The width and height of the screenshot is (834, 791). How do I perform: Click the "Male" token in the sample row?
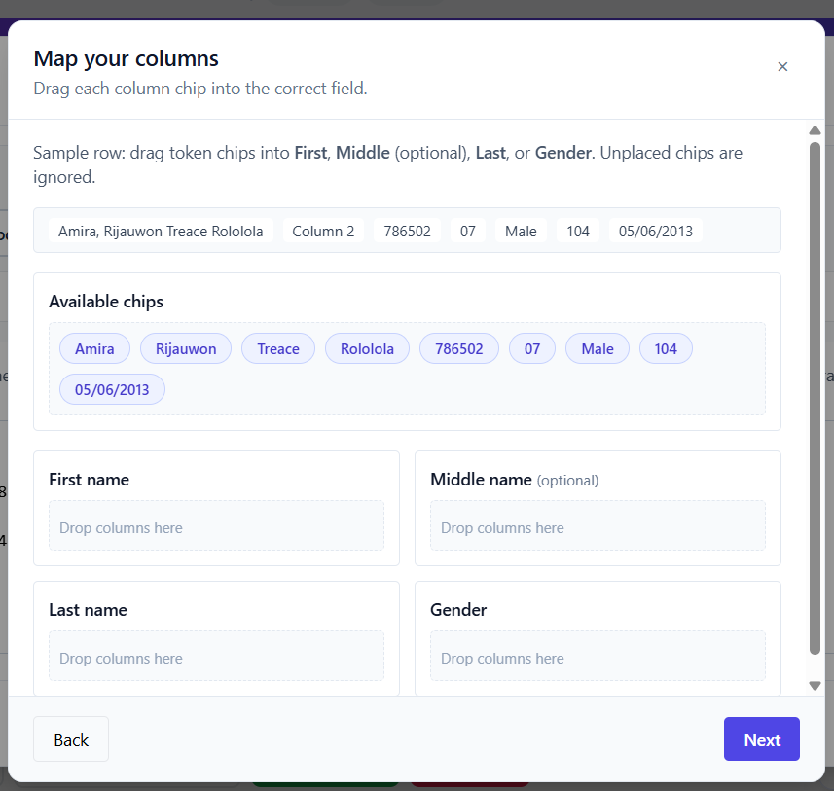(521, 231)
